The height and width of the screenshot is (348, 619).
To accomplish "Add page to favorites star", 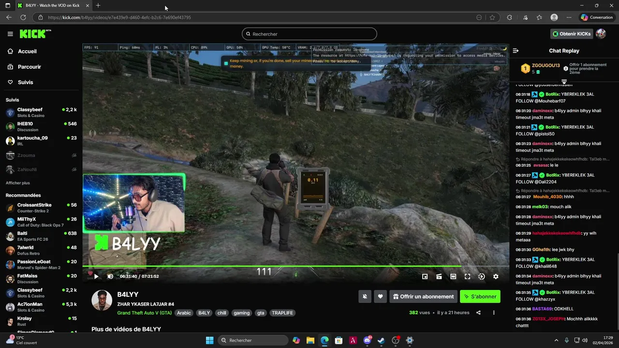I will tap(492, 17).
